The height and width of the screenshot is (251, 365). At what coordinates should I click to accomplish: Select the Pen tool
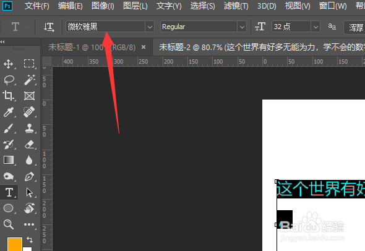[x=29, y=177]
